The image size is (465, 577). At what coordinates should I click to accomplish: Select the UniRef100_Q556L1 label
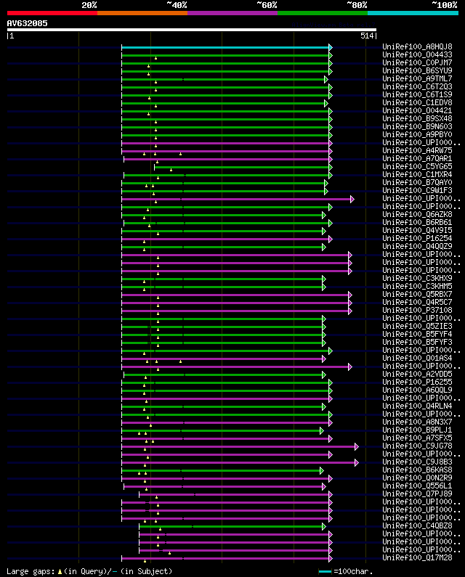417,486
